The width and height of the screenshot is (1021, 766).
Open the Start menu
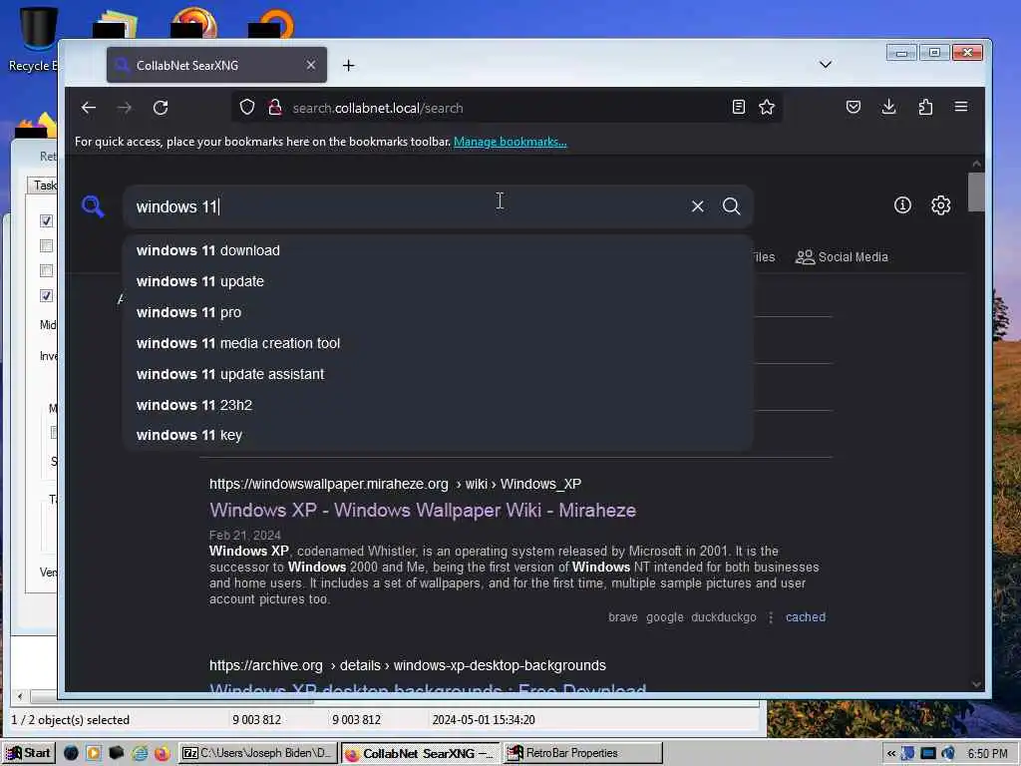point(29,753)
